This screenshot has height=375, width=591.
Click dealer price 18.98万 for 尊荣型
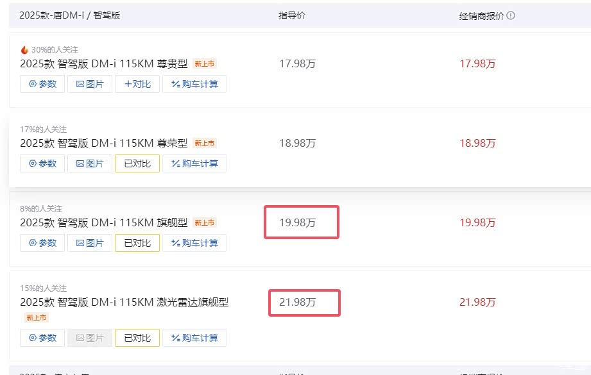pos(477,143)
